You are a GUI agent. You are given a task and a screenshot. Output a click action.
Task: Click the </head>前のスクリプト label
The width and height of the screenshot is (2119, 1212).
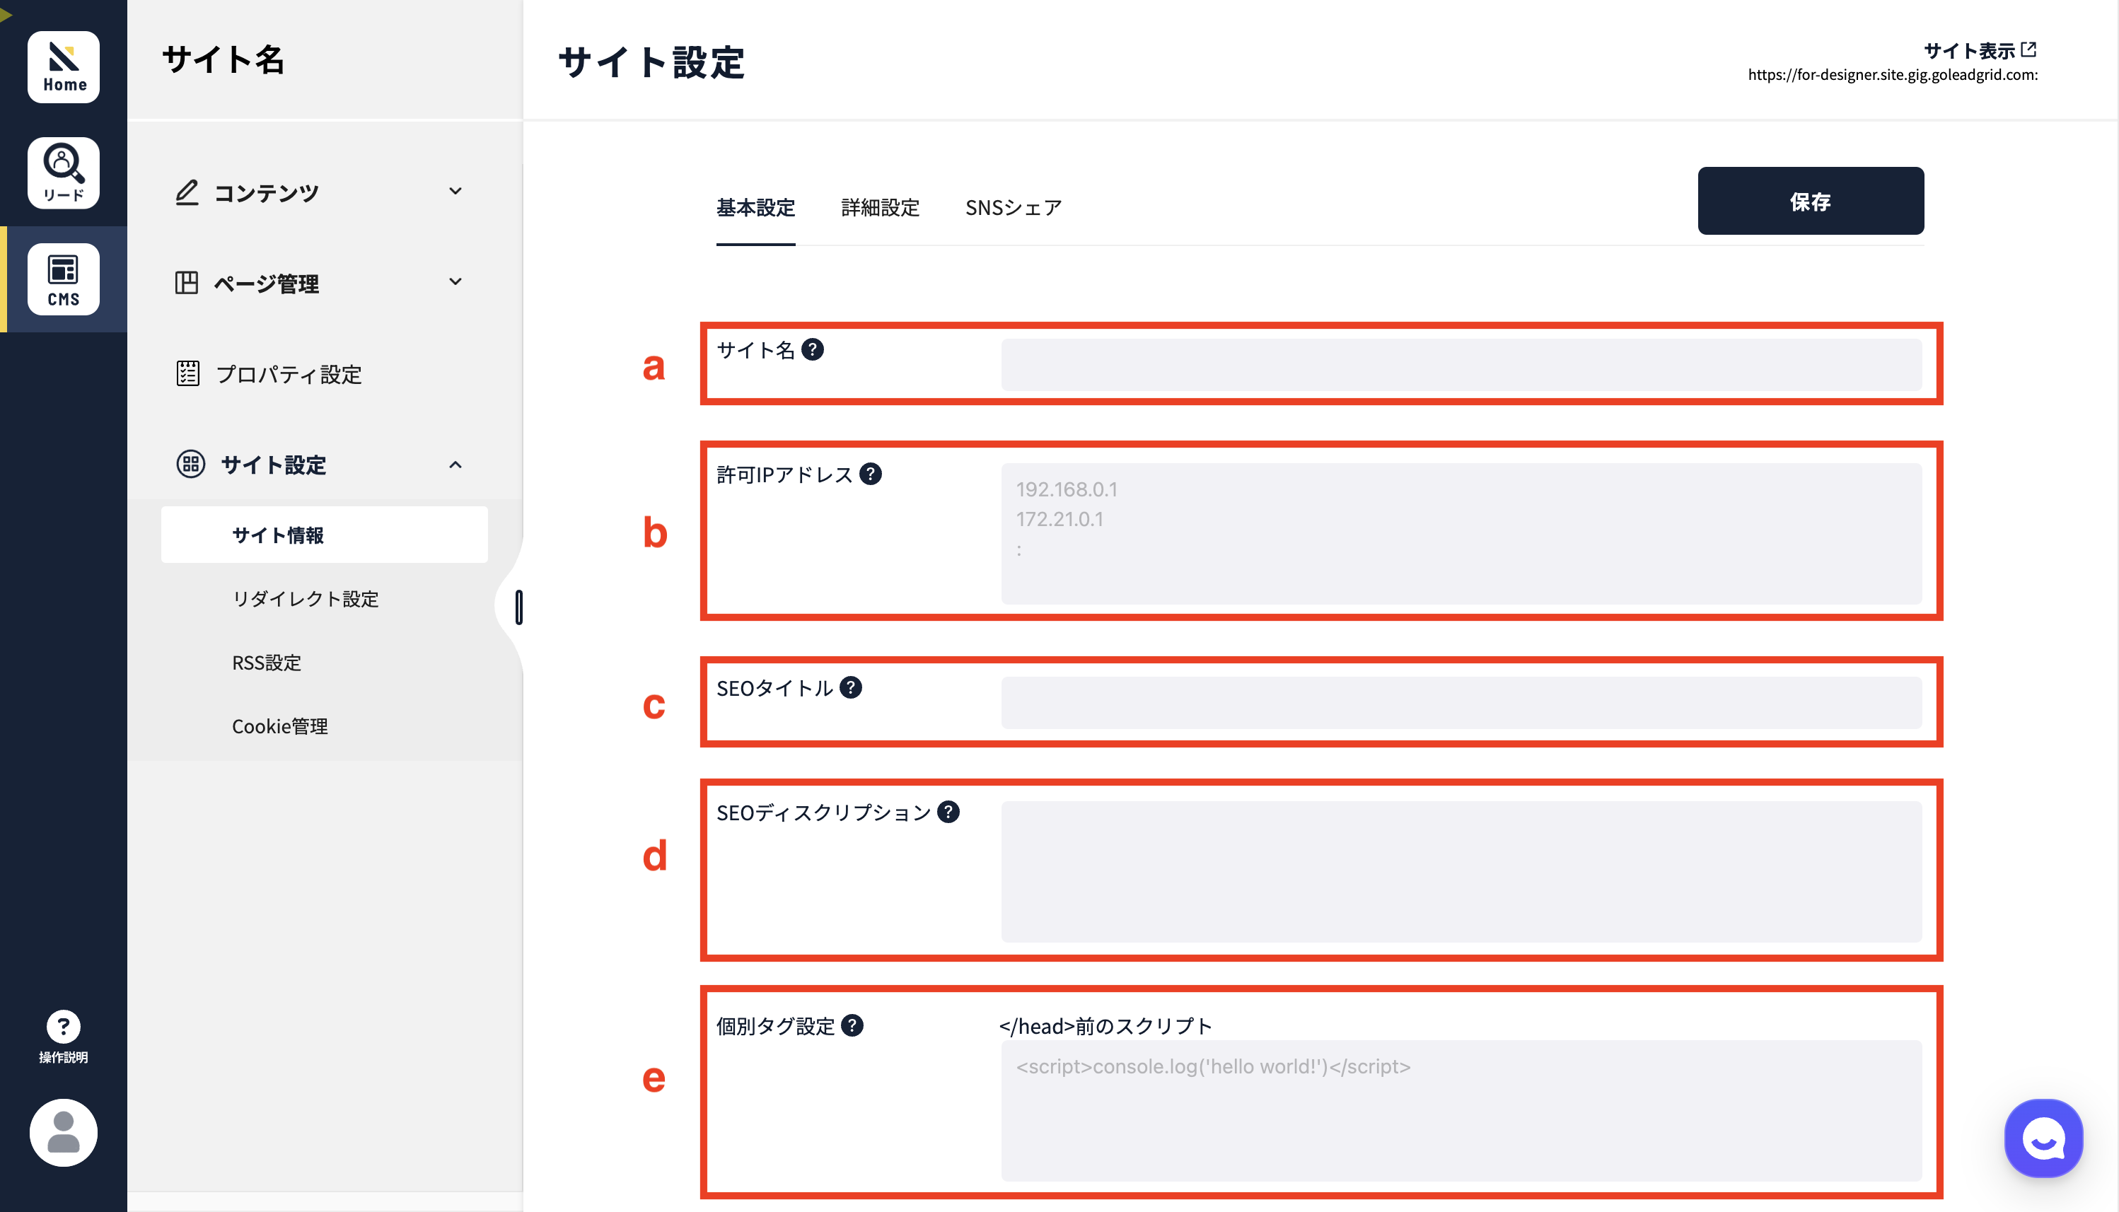[1105, 1025]
